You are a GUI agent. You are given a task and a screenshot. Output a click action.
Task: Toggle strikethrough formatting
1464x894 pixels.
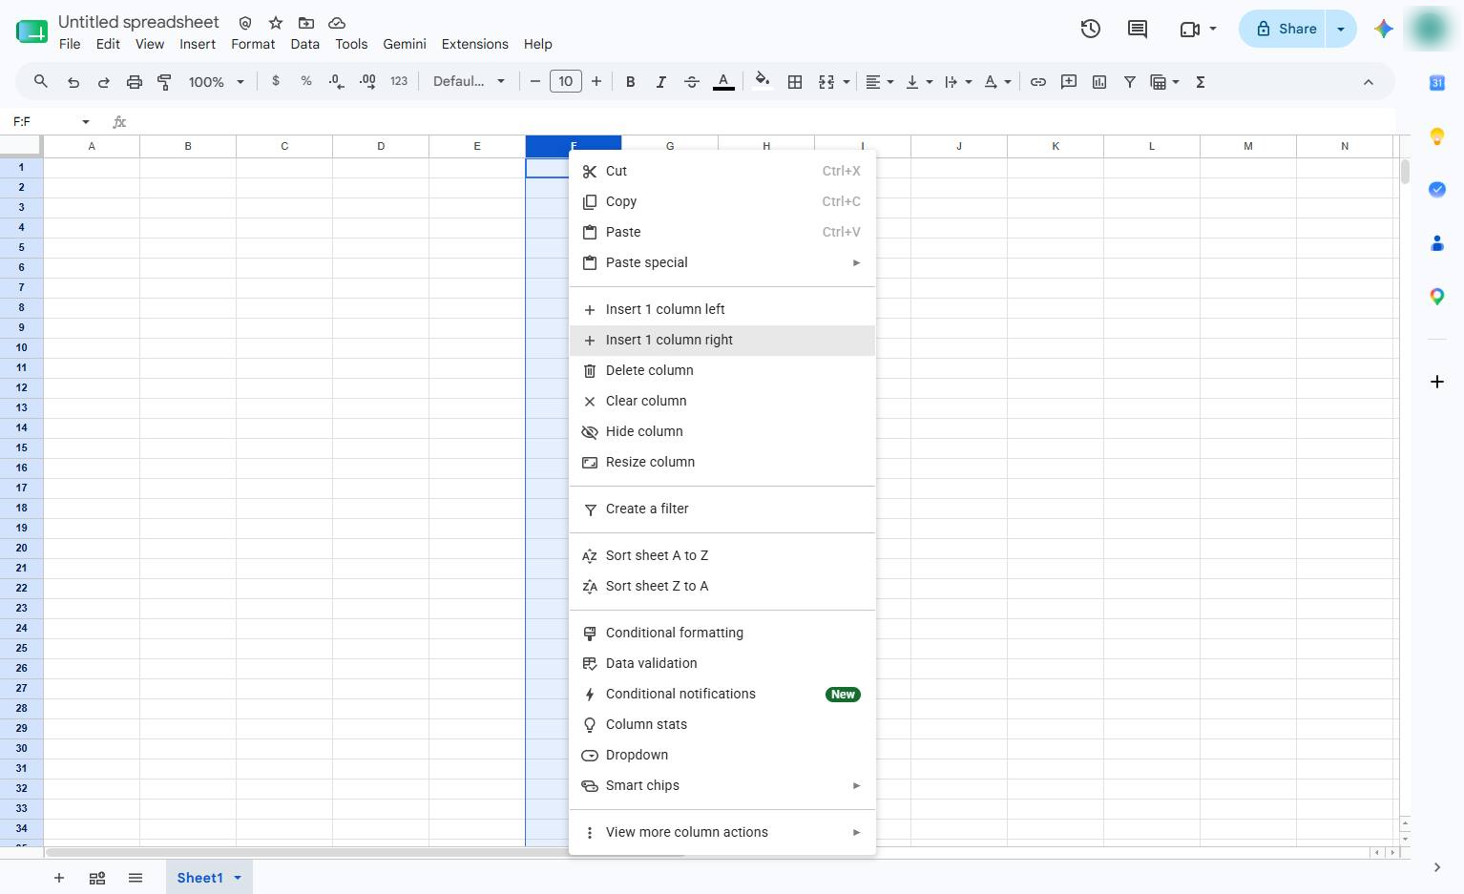pos(692,82)
